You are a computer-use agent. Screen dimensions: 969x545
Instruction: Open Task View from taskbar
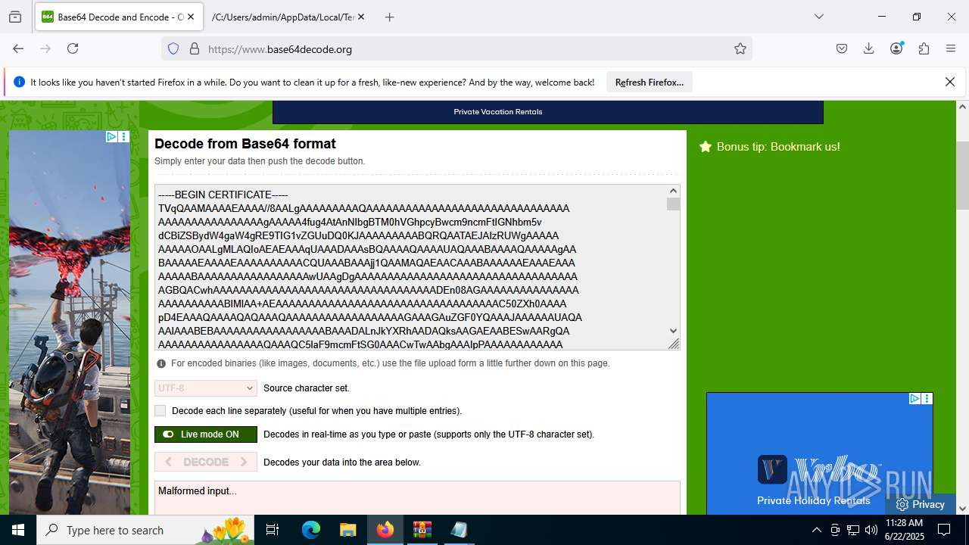click(273, 530)
